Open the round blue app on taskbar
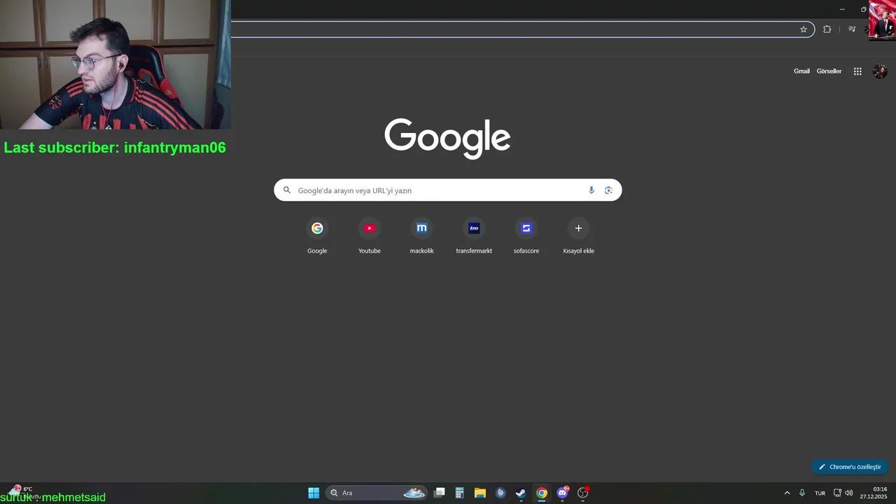Image resolution: width=896 pixels, height=504 pixels. (x=500, y=493)
